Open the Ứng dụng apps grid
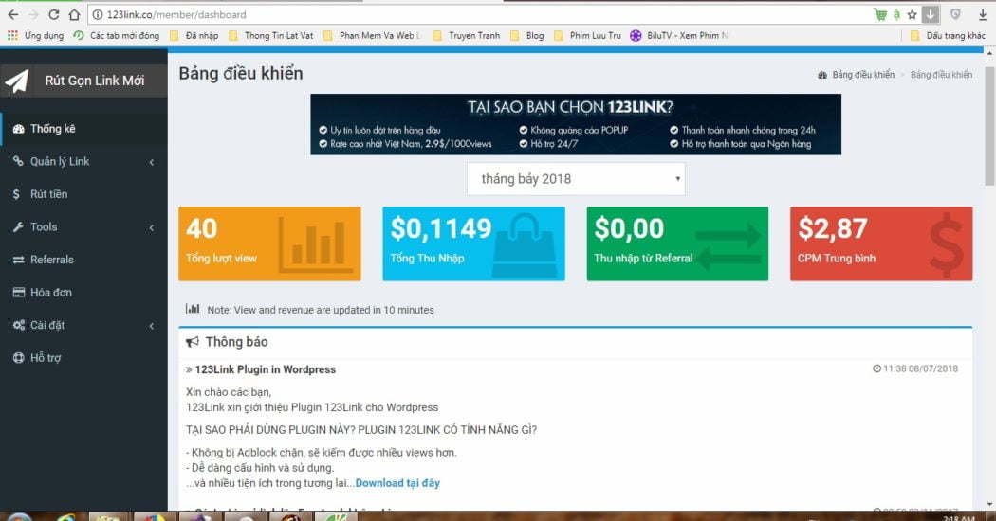Screen dimensions: 996x521 pos(12,36)
